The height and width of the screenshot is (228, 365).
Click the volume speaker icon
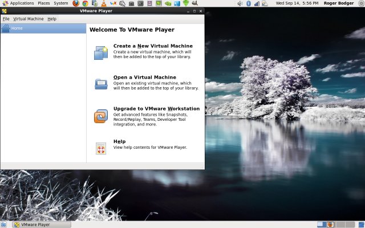coord(240,3)
